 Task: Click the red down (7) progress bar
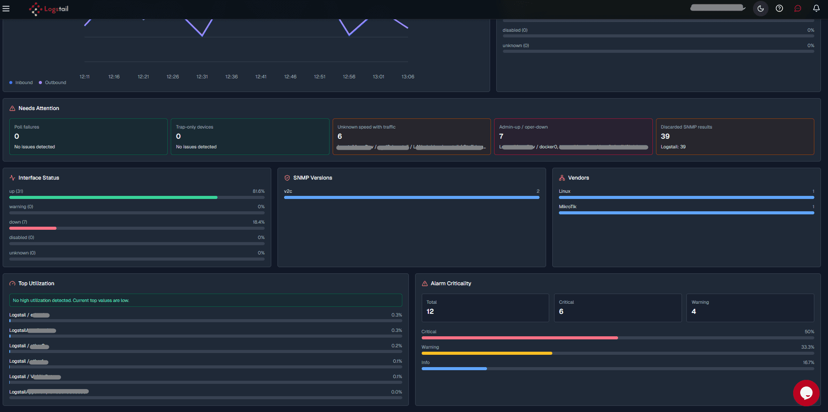coord(33,228)
